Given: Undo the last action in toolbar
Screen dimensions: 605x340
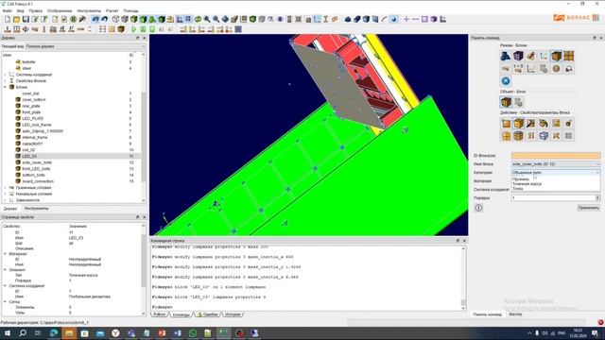Looking at the screenshot, I should [95, 19].
